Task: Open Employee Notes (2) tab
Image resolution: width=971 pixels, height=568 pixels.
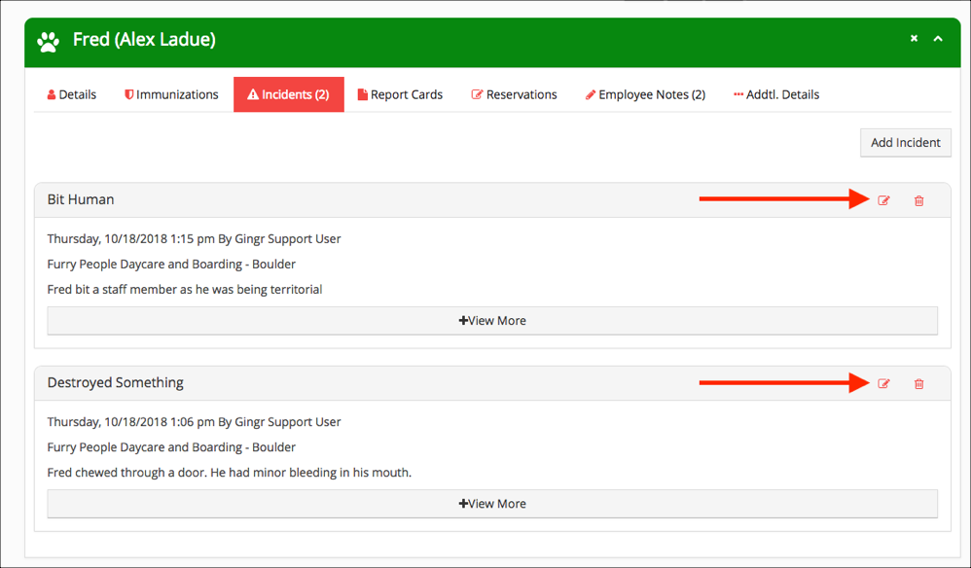Action: point(645,94)
